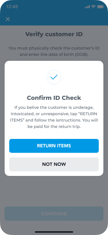Tap the X close icon in header
The image size is (108, 235).
pyautogui.click(x=8, y=19)
